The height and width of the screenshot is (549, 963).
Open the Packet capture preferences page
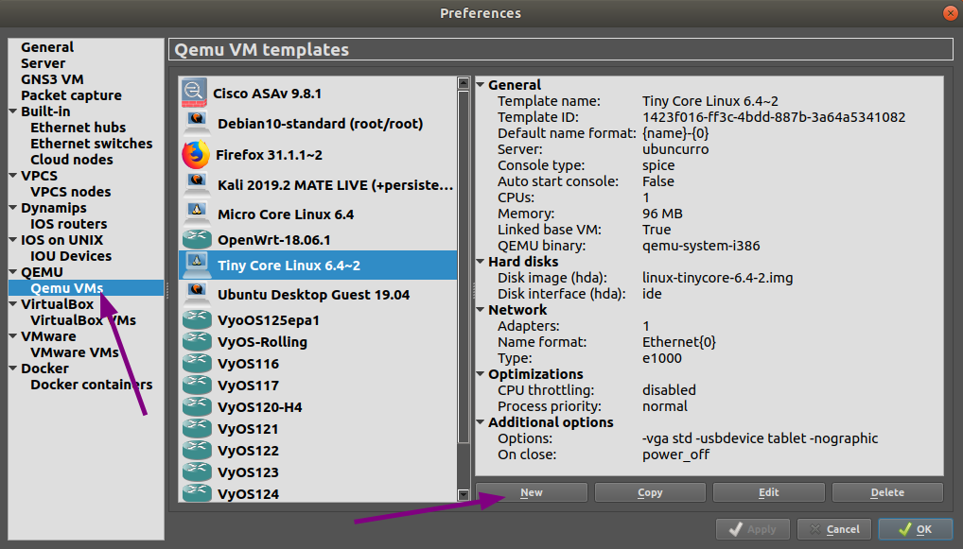[x=71, y=95]
